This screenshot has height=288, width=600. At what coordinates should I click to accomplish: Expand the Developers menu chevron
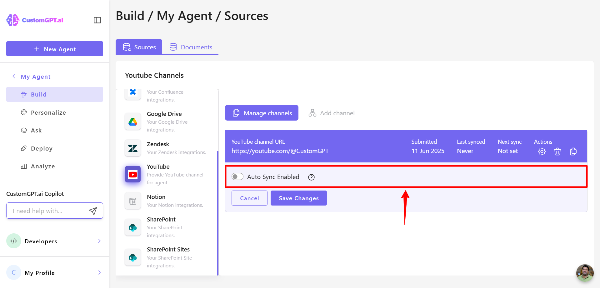99,241
